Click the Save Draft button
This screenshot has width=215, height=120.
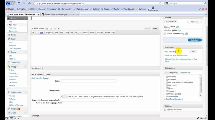tap(171, 22)
